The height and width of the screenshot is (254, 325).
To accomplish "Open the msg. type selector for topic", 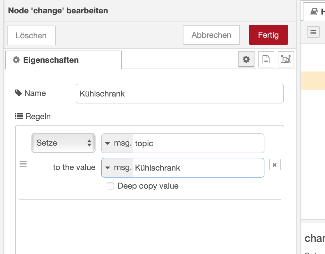I will (x=117, y=143).
